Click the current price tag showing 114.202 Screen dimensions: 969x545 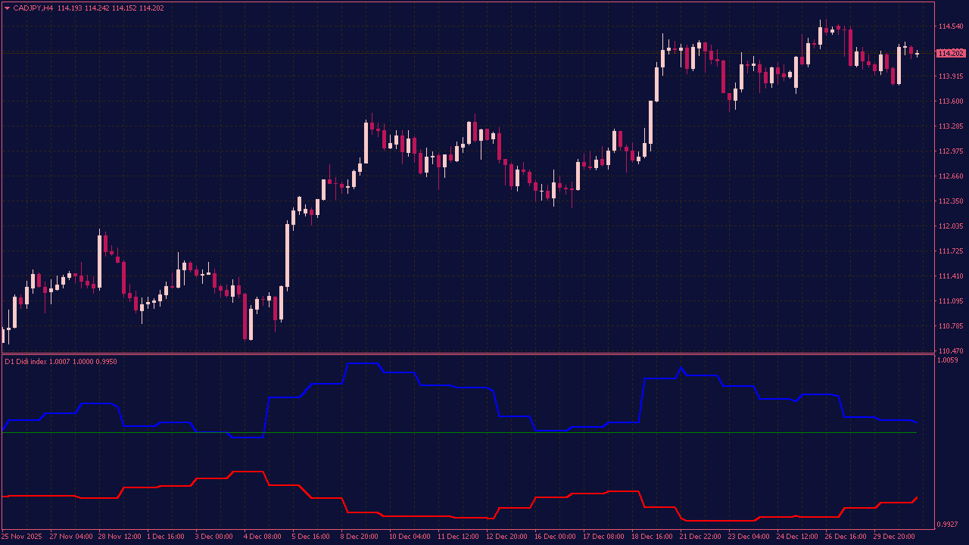pos(949,53)
